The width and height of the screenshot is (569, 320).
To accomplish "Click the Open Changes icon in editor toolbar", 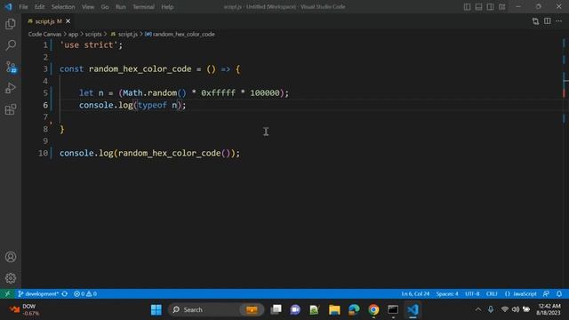I will [535, 21].
